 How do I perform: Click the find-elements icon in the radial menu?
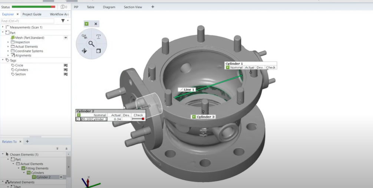84,37
